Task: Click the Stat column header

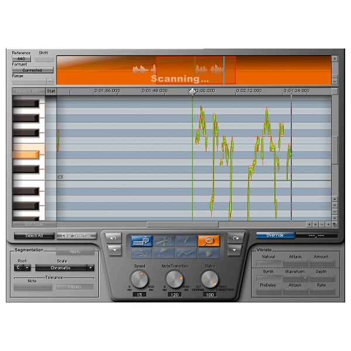Action: [x=51, y=91]
